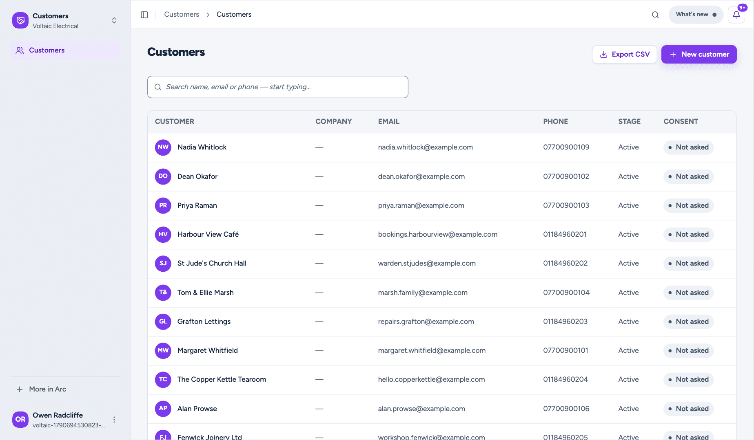Screen dimensions: 754x440
Task: Select the HV avatar for Harbour View Café
Action: pyautogui.click(x=163, y=234)
